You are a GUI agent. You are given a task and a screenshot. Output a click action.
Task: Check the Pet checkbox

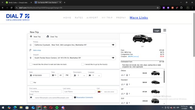click(31, 82)
